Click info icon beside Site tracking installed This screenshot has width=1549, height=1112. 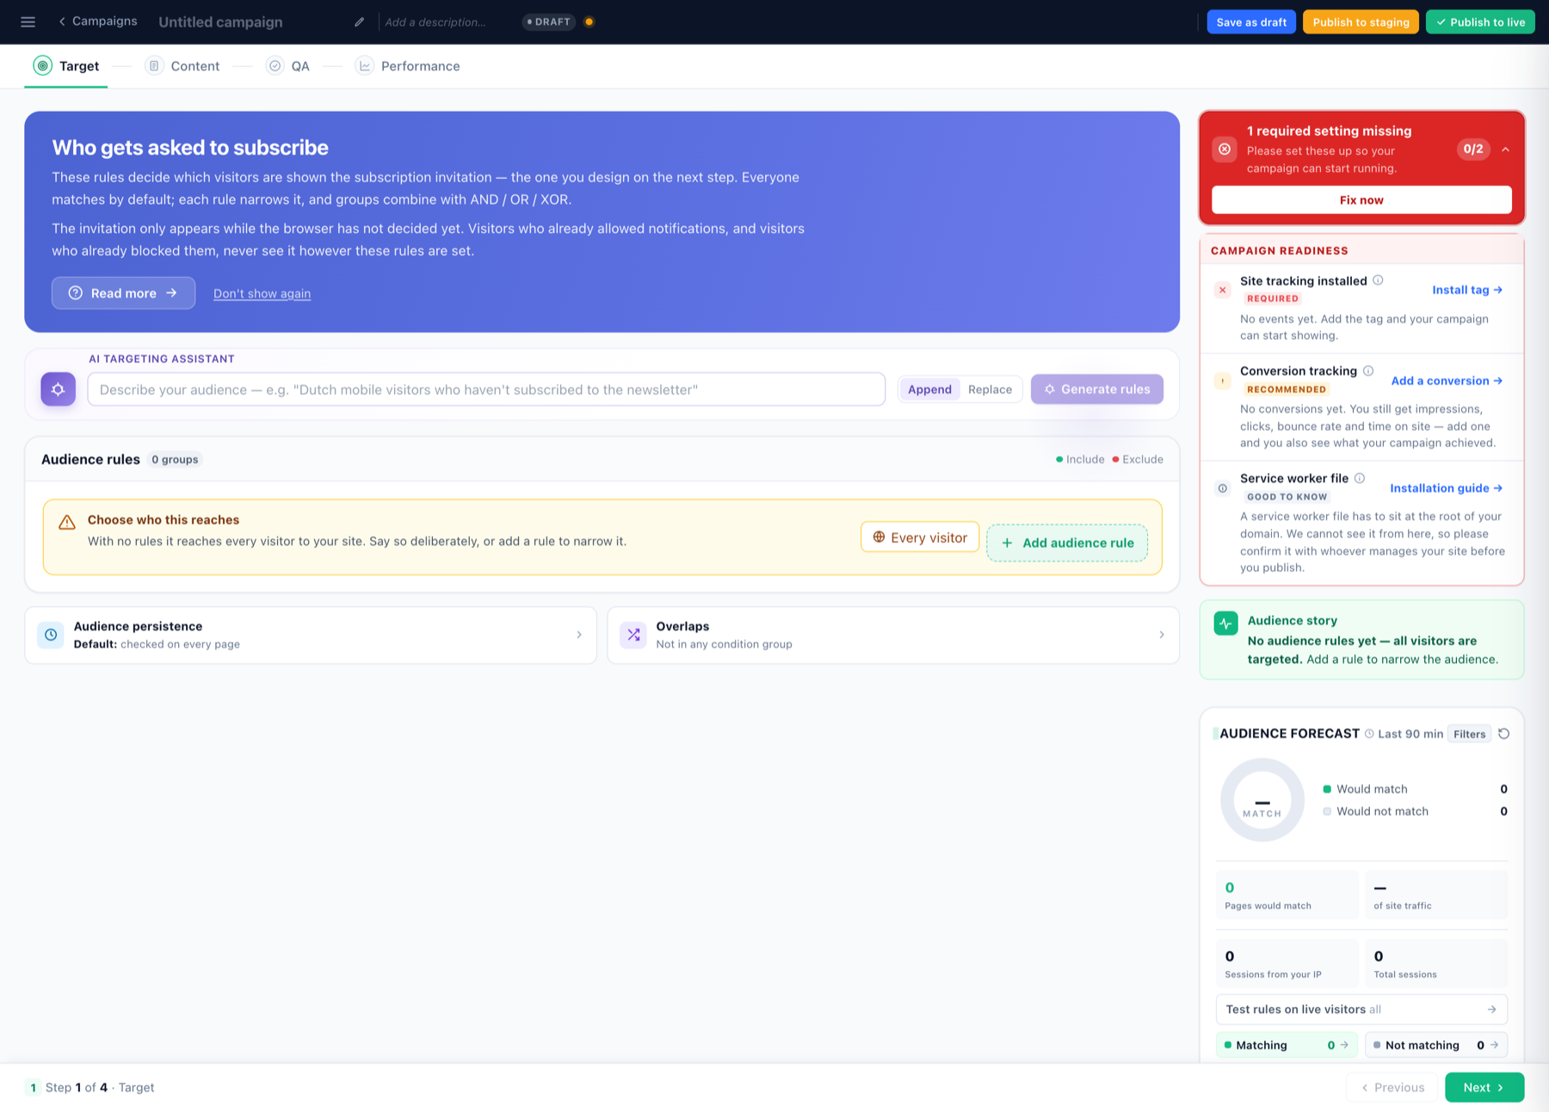[1378, 280]
